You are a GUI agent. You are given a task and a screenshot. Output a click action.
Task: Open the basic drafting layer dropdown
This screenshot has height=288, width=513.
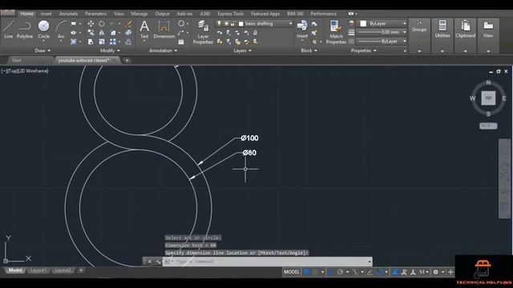pyautogui.click(x=254, y=23)
